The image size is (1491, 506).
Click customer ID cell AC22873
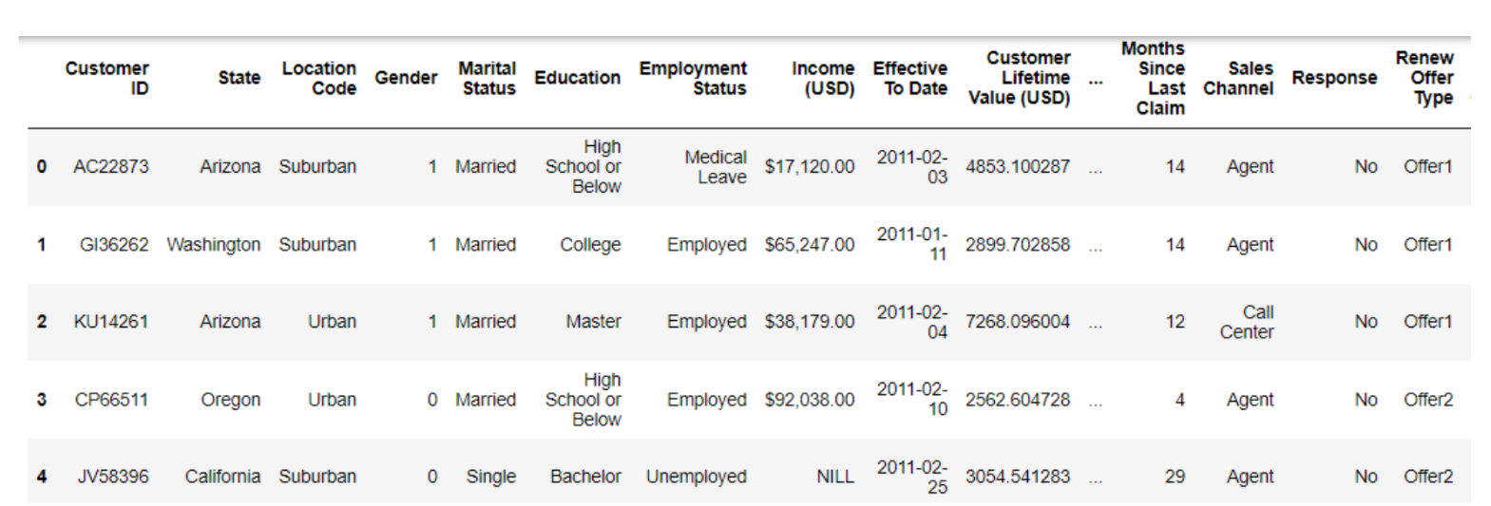click(x=111, y=166)
